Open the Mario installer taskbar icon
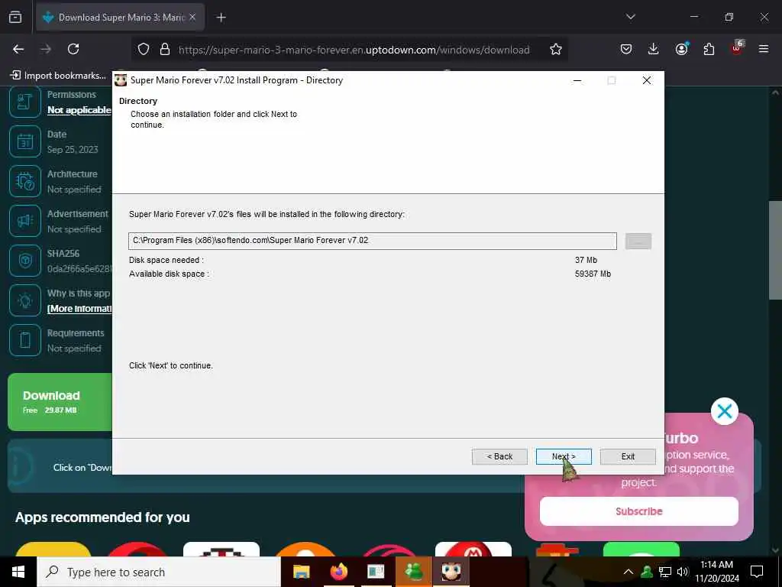This screenshot has width=782, height=587. 451,572
